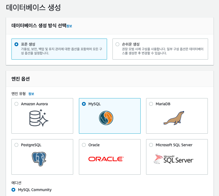Click the 엔진 유형 label
Image resolution: width=219 pixels, height=196 pixels.
19,94
